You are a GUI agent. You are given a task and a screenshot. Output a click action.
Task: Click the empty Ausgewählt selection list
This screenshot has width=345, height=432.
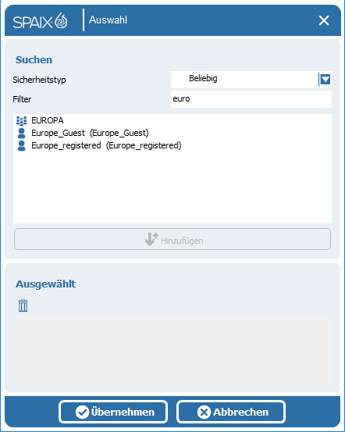click(x=172, y=349)
